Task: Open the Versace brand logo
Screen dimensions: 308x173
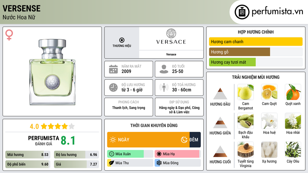Action: [171, 38]
